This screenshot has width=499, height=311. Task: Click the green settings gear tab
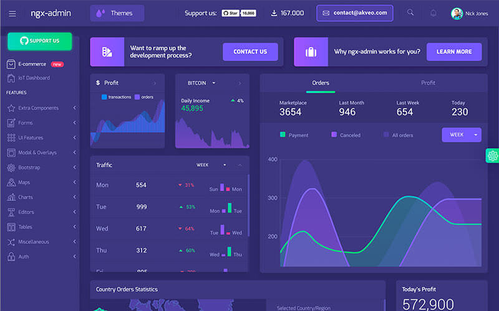click(493, 156)
